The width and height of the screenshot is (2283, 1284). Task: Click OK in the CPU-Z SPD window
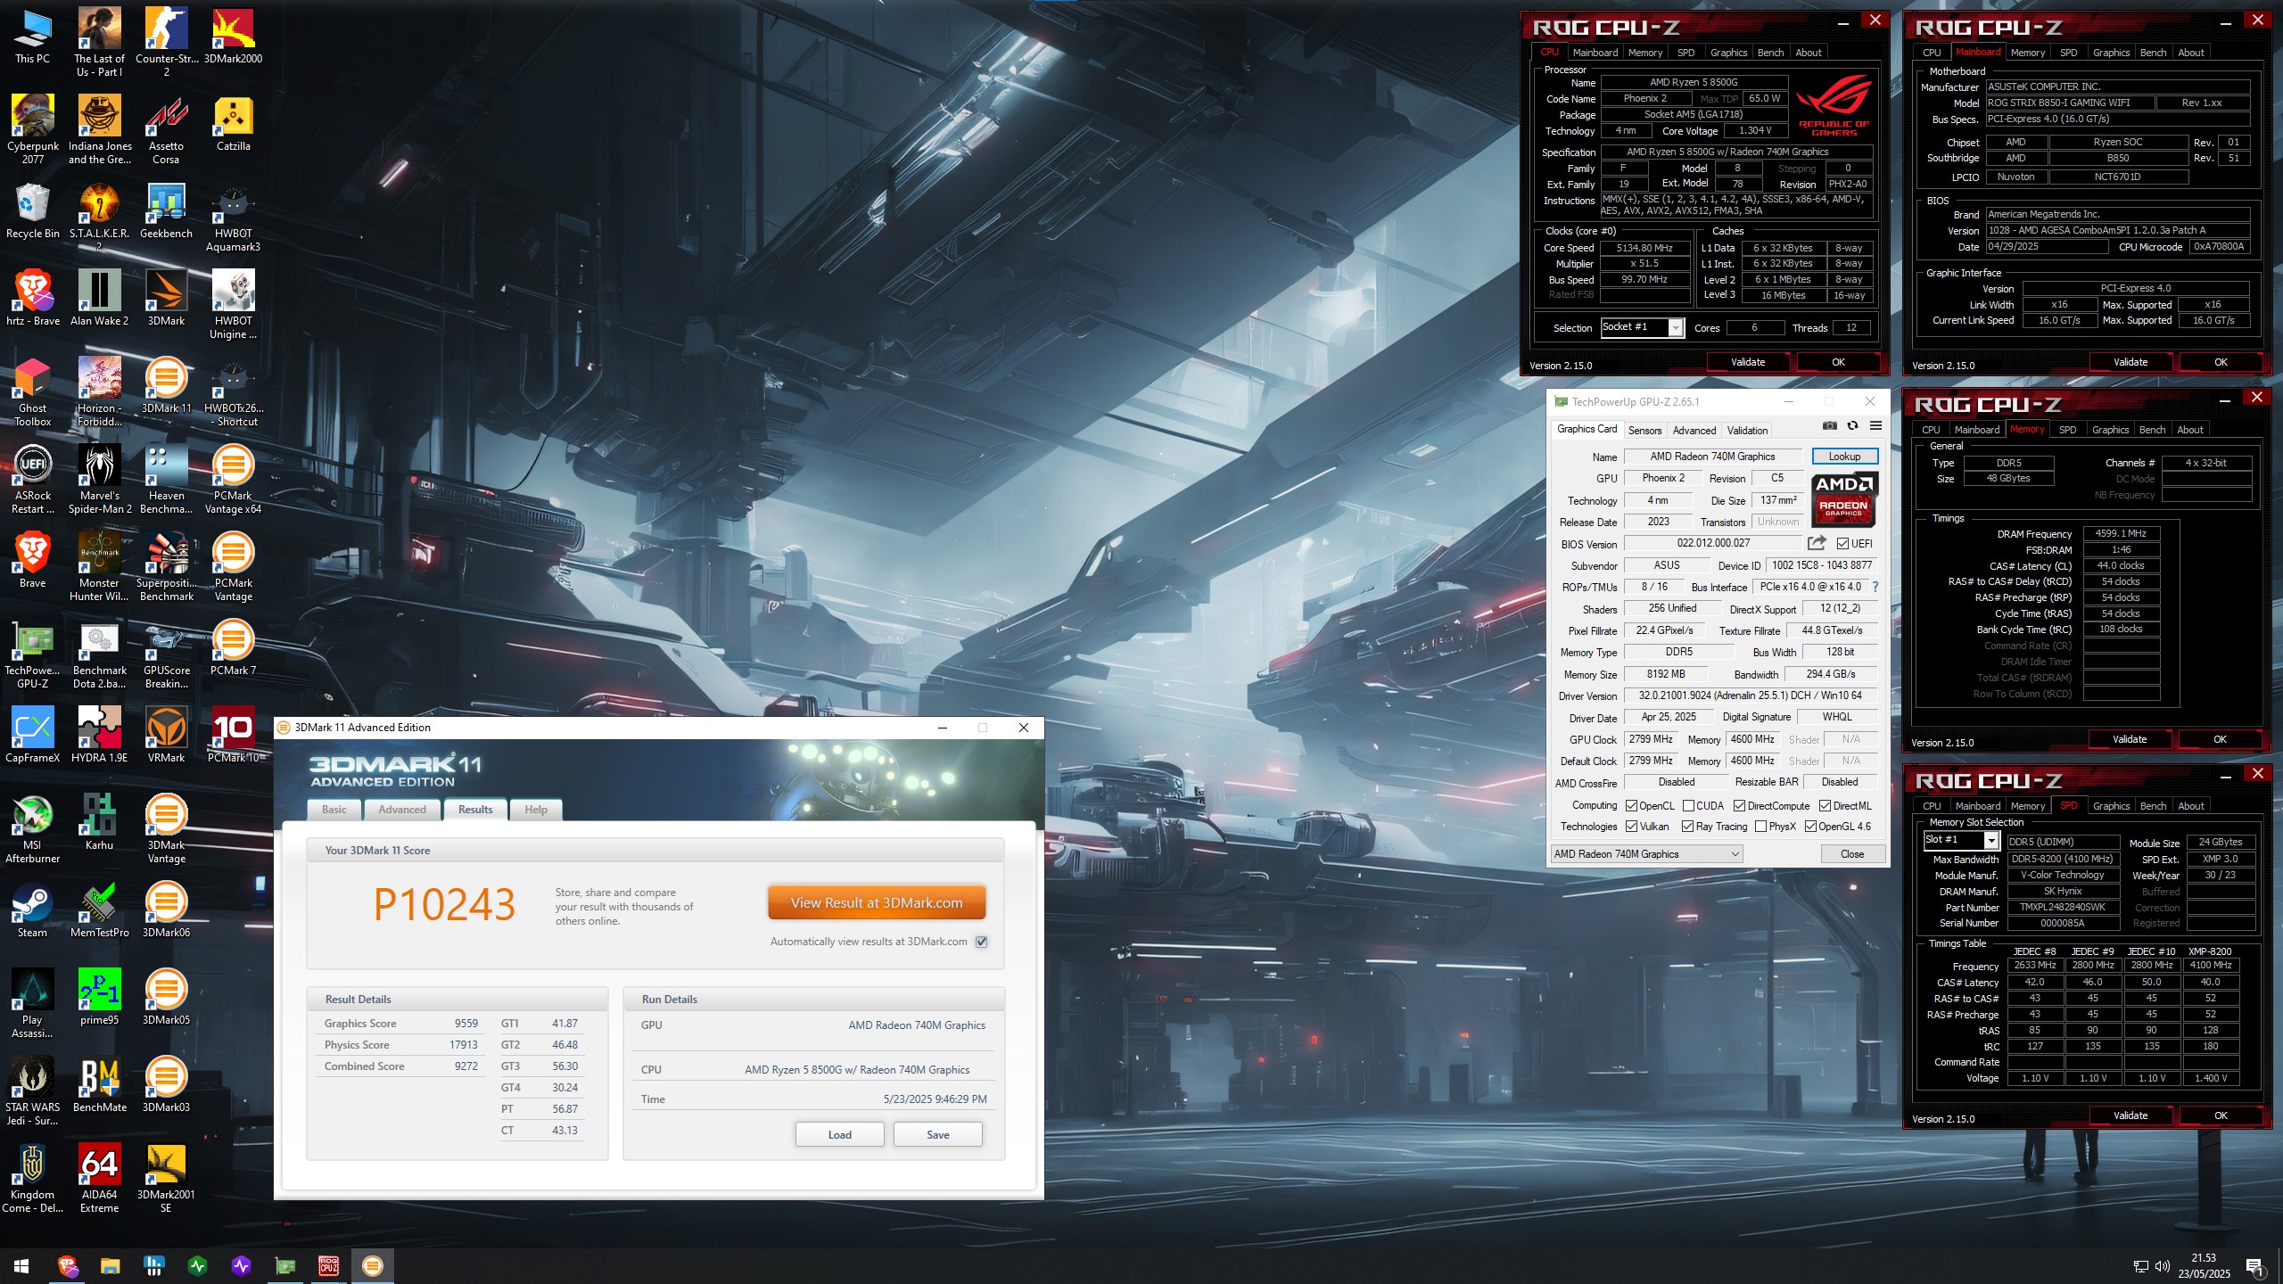coord(2221,1115)
